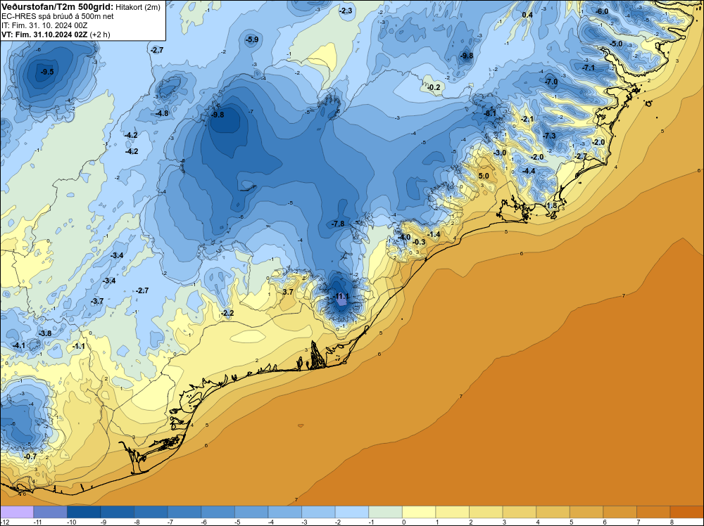Pick the legend swatch between 4 and 5
704x526 pixels.
[x=553, y=512]
